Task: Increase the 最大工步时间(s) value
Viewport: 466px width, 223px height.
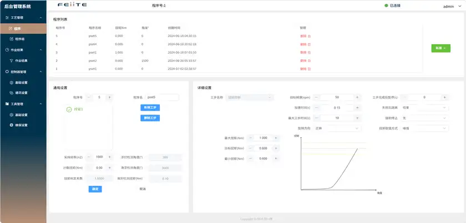Action: [x=357, y=118]
